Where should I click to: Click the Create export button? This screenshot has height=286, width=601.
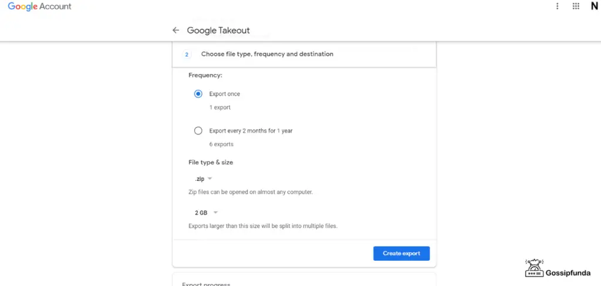401,254
